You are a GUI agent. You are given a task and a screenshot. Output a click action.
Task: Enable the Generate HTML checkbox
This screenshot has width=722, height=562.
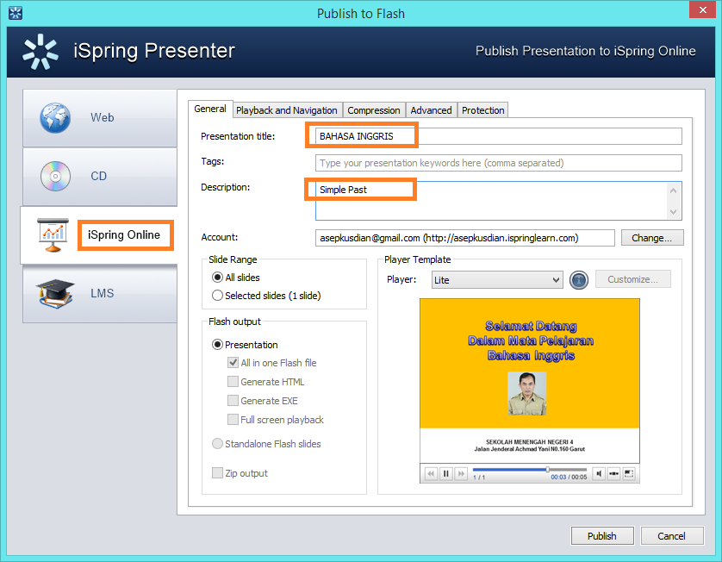pos(231,381)
